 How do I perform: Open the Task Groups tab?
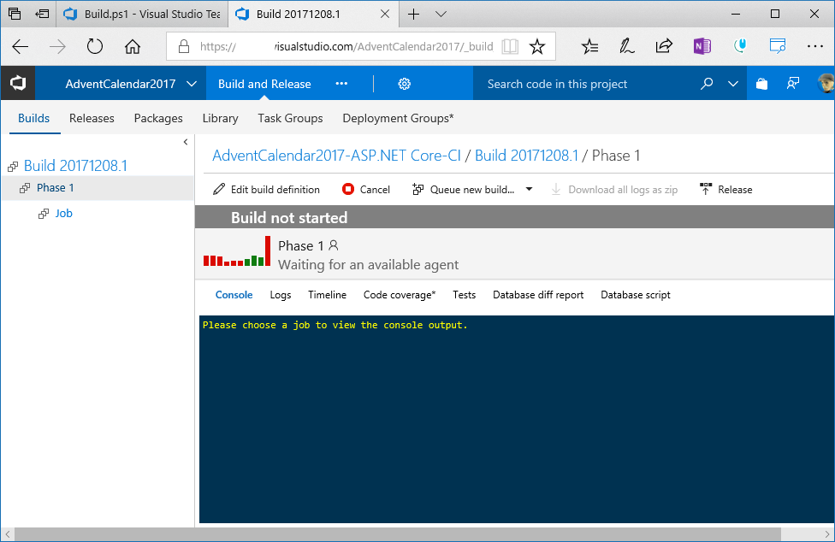[290, 118]
